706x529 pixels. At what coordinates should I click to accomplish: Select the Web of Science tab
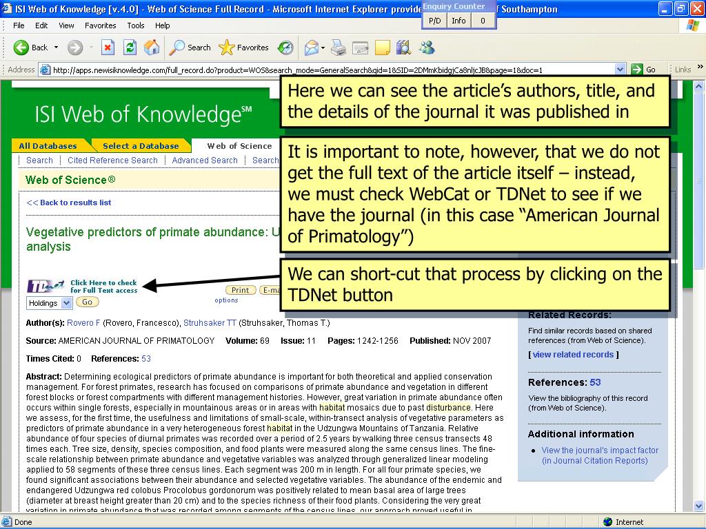click(239, 146)
